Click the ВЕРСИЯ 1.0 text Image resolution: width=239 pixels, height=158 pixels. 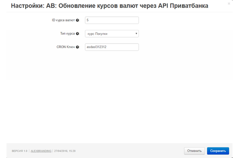point(19,151)
